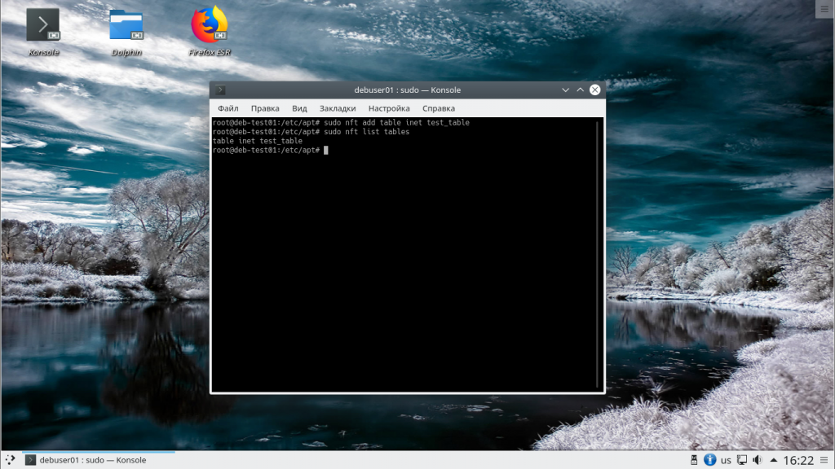
Task: Open the Правка menu
Action: [x=265, y=108]
